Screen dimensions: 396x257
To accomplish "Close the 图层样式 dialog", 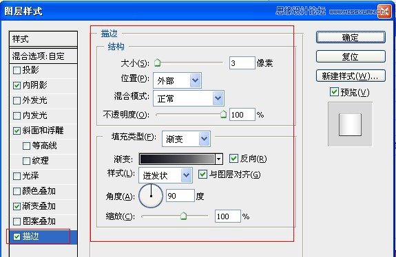I will point(384,11).
